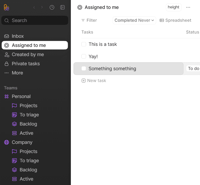Screen dimensions: 200x185
Task: Change the To do status of Something something
Action: coord(193,68)
